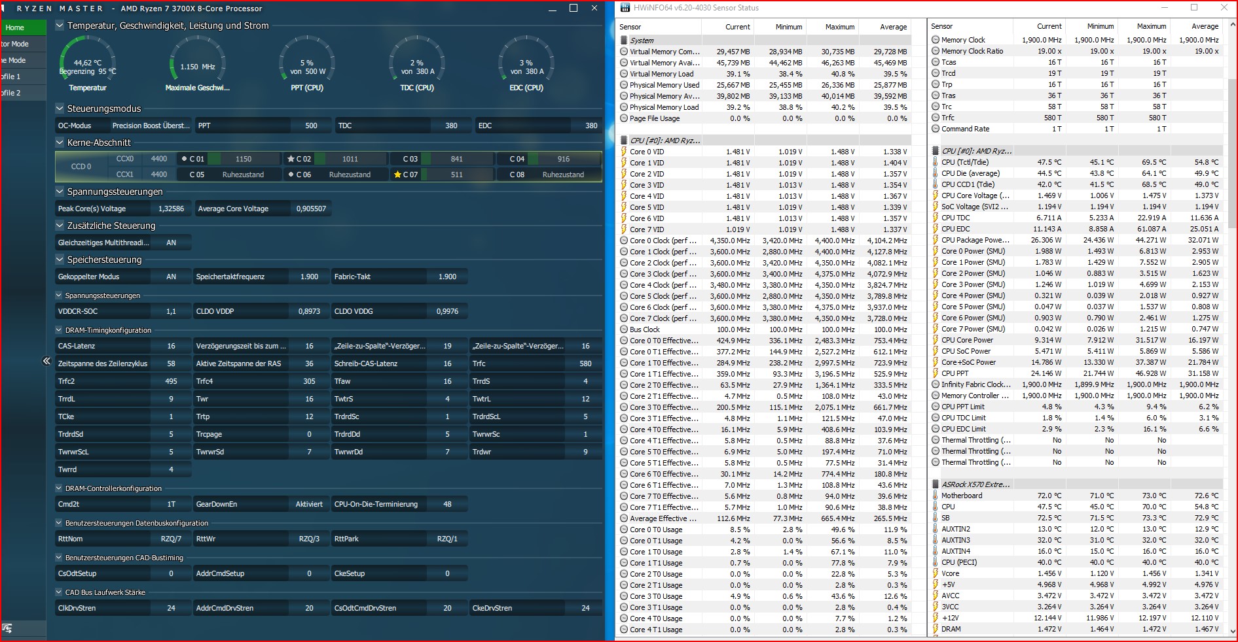Click the star icon on core C 07
Image resolution: width=1238 pixels, height=642 pixels.
[x=397, y=175]
